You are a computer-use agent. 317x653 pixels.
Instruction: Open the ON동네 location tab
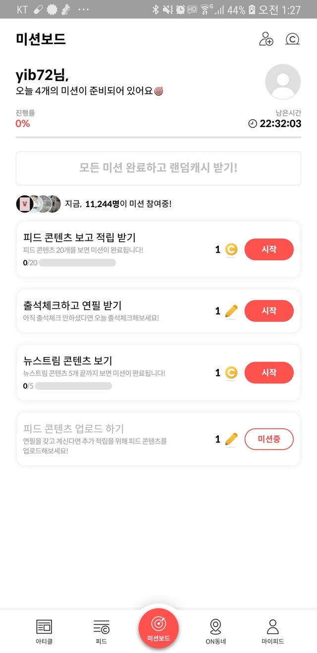coord(215,631)
